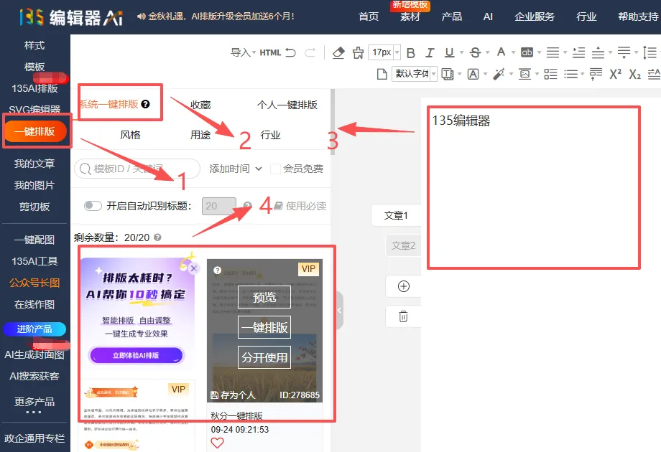Click the unordered bullet list icon
This screenshot has width=661, height=452.
click(x=570, y=75)
